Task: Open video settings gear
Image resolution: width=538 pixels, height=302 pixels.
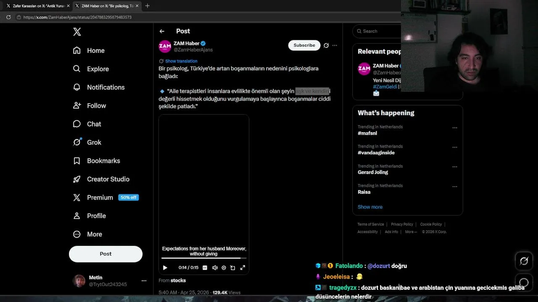Action: (x=224, y=268)
